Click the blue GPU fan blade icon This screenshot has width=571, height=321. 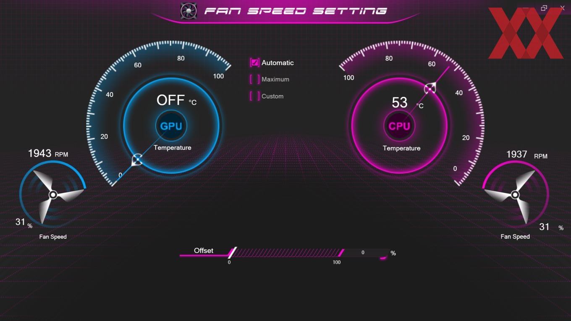53,195
